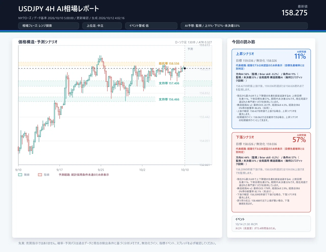Click the NYクローズ data timestamp line
Viewport: 326px width, 252px height.
click(71, 18)
